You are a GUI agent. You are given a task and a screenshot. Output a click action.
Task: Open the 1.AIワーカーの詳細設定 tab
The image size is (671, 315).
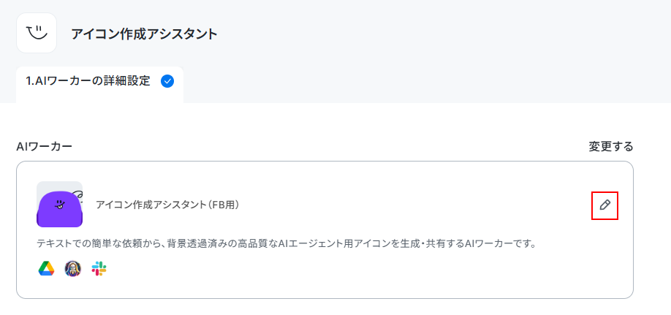click(x=99, y=84)
